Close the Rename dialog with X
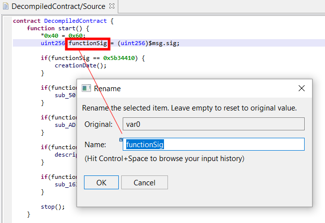The image size is (325, 223). [x=301, y=88]
